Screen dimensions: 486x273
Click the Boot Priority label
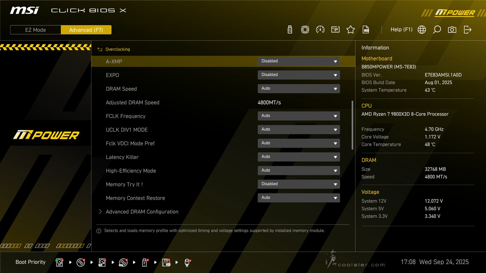point(30,262)
